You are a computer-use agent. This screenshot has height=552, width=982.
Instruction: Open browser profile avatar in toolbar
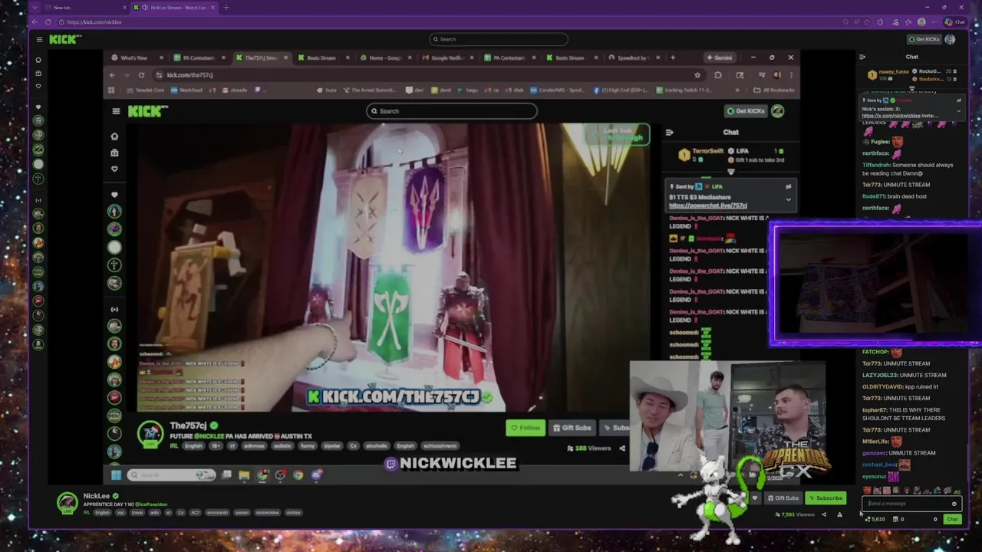(921, 22)
